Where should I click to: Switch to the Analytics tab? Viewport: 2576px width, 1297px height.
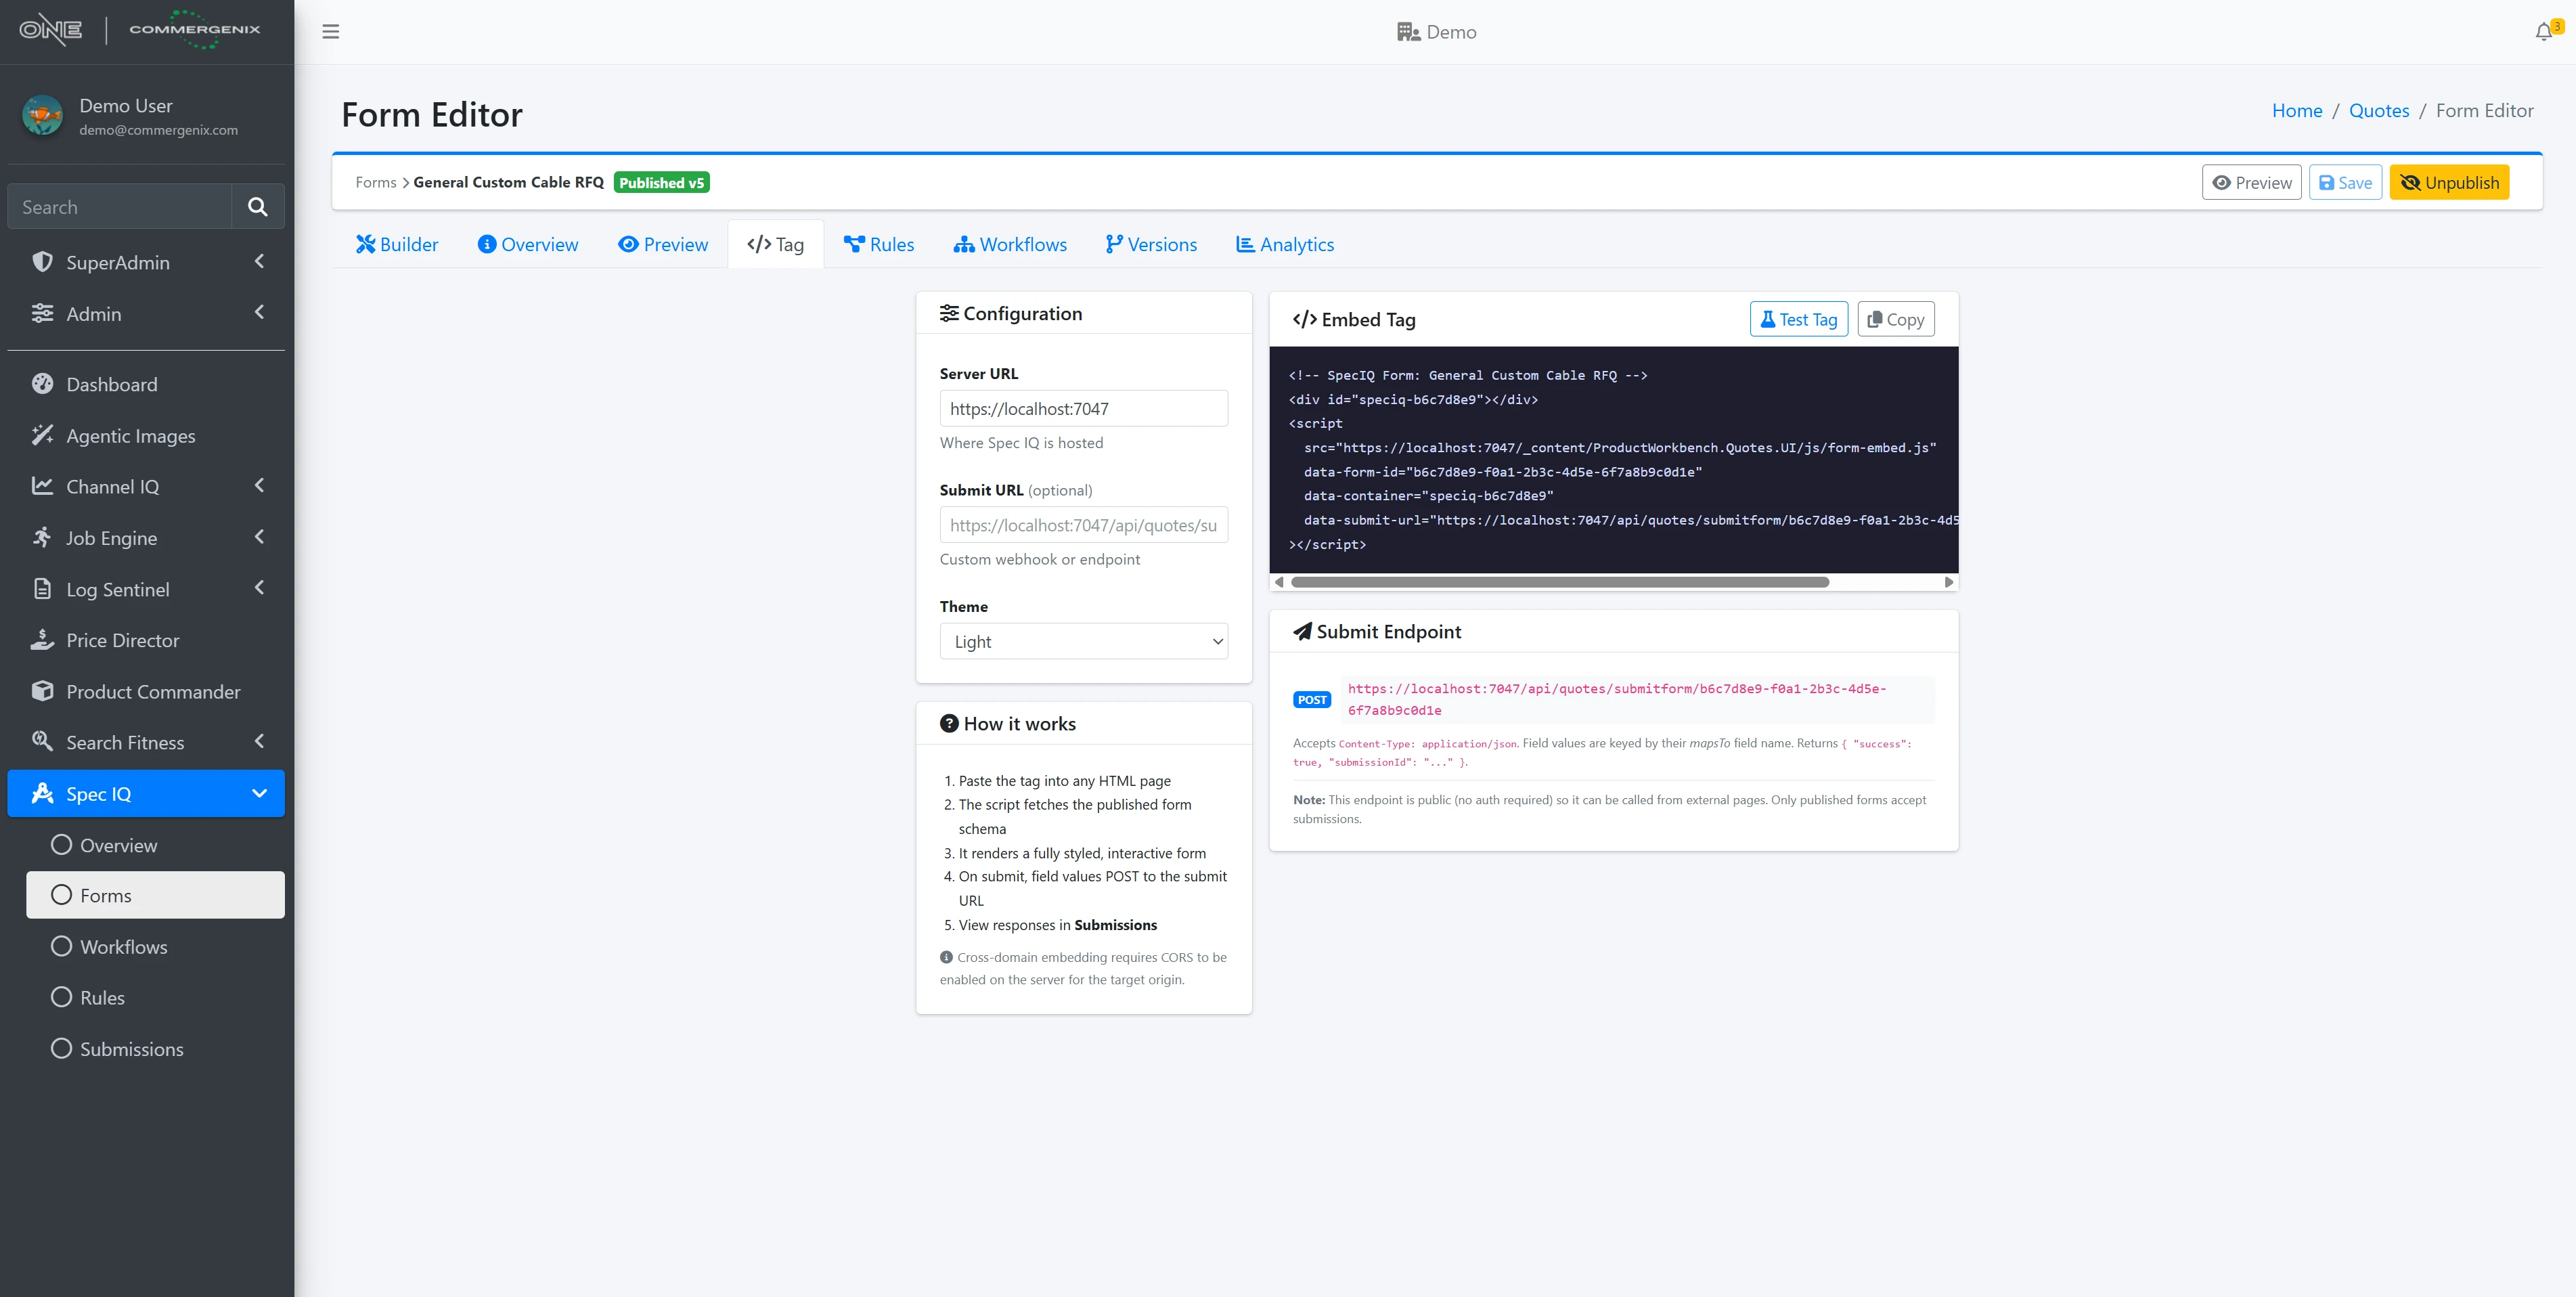[x=1285, y=245]
